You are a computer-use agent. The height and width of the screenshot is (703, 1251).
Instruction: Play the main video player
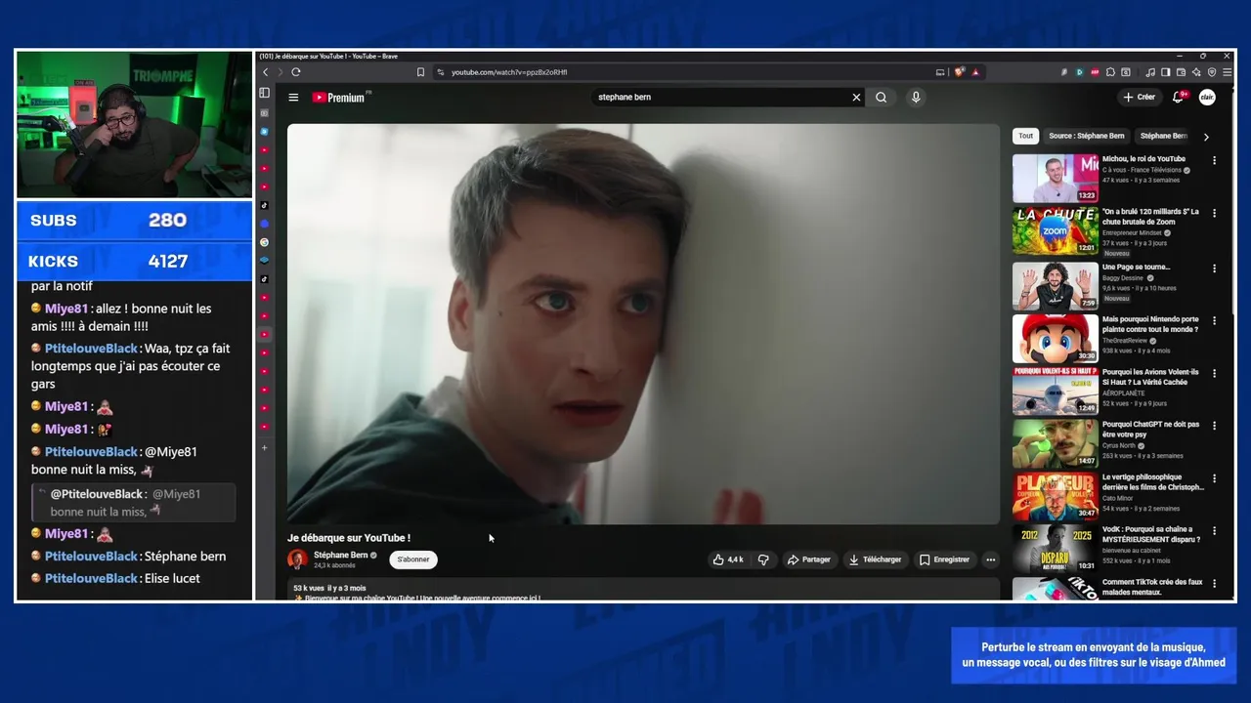[x=643, y=324]
